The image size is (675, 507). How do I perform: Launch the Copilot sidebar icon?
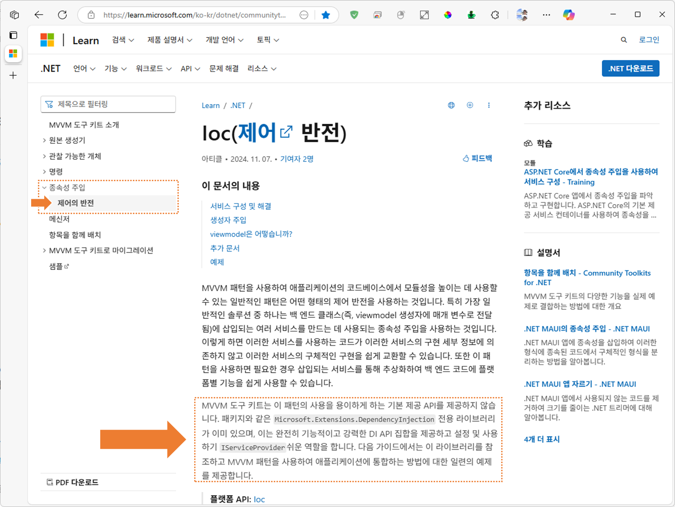coord(569,15)
